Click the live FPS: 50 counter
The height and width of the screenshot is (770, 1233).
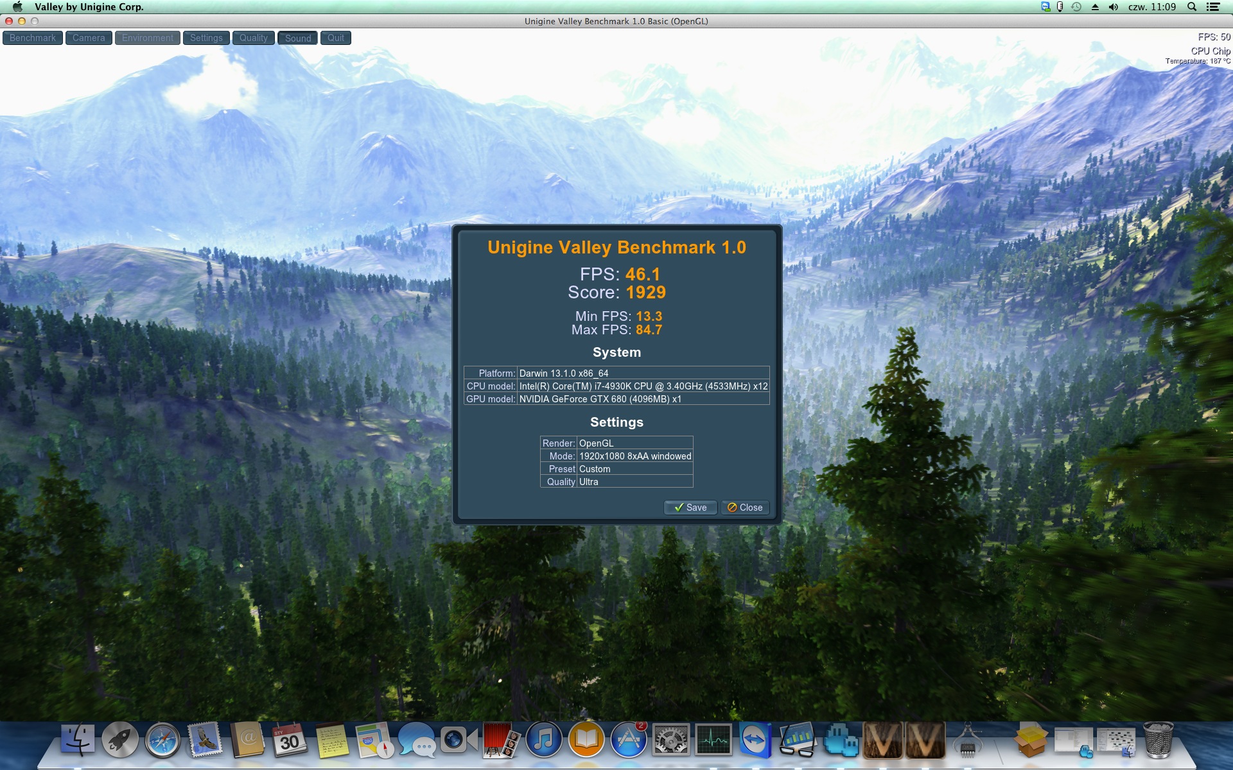(1214, 37)
